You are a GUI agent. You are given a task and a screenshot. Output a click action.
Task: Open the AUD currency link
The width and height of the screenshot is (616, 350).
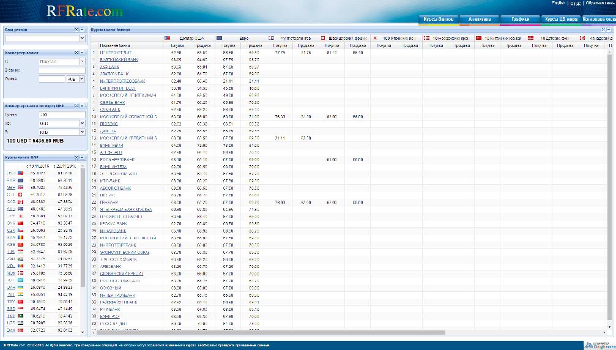coord(11,209)
